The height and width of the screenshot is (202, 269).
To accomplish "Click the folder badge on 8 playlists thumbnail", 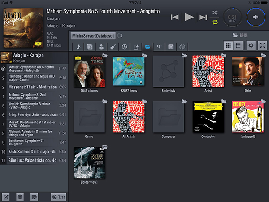I will coord(184,56).
